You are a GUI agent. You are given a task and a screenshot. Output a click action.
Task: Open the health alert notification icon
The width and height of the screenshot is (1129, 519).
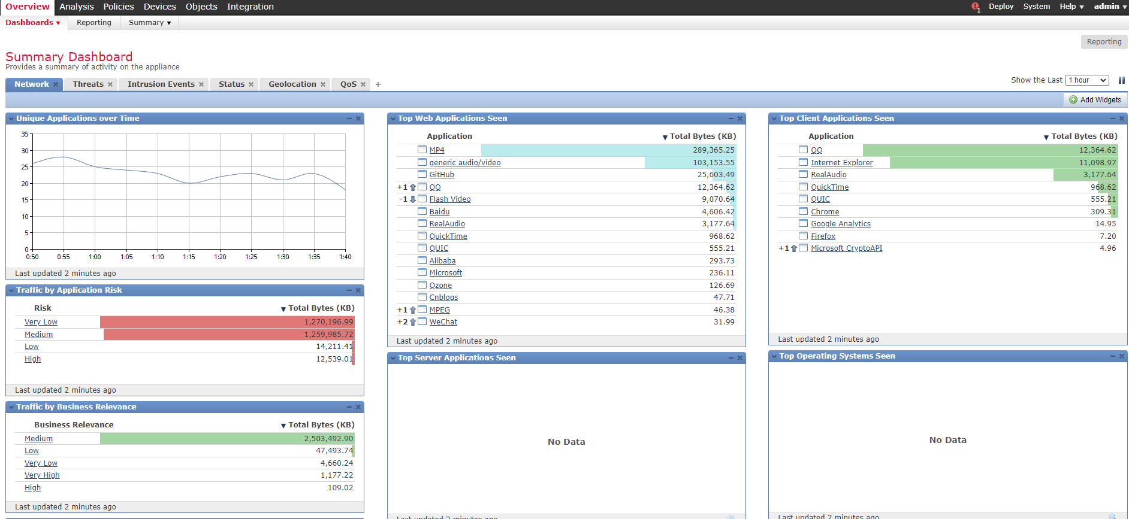point(976,7)
